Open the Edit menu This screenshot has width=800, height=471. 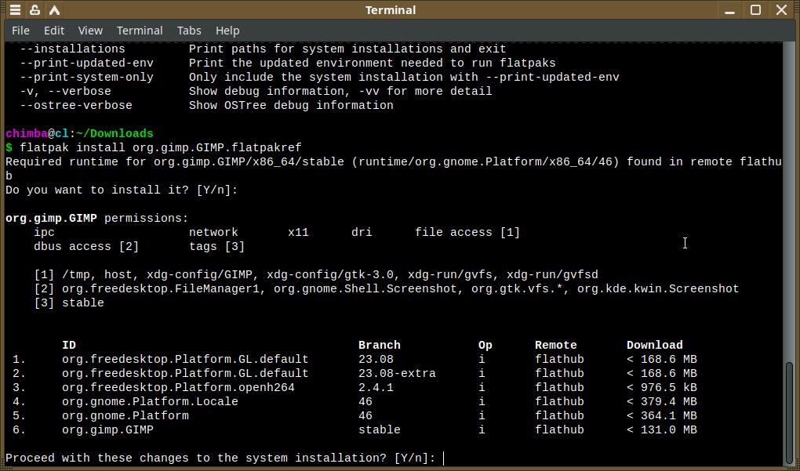point(54,31)
